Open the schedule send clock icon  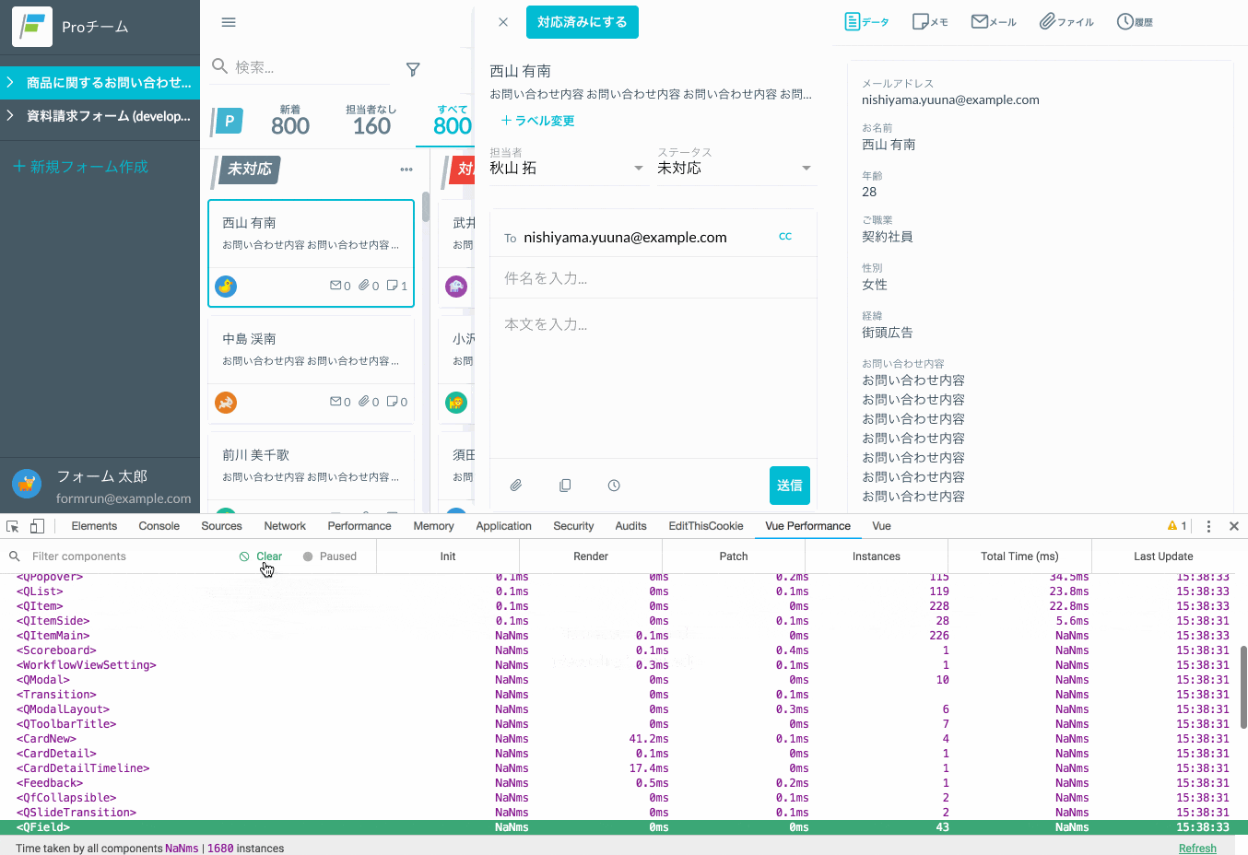613,485
